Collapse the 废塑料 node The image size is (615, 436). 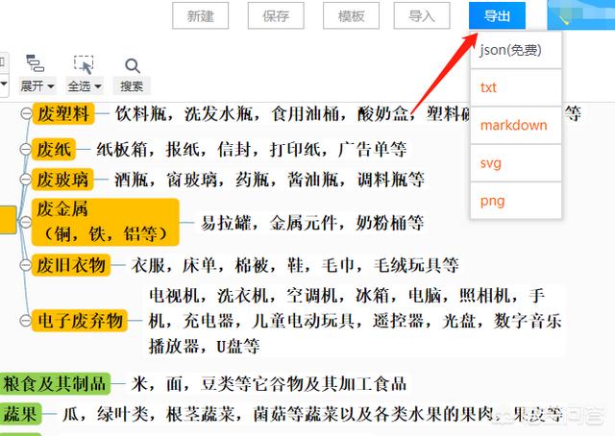click(x=26, y=114)
